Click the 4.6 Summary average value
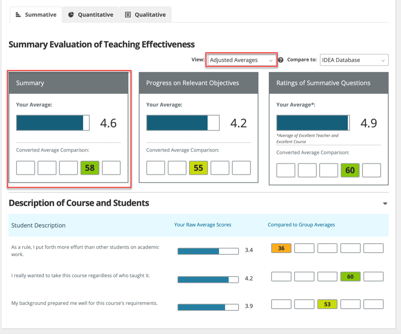 click(x=109, y=123)
